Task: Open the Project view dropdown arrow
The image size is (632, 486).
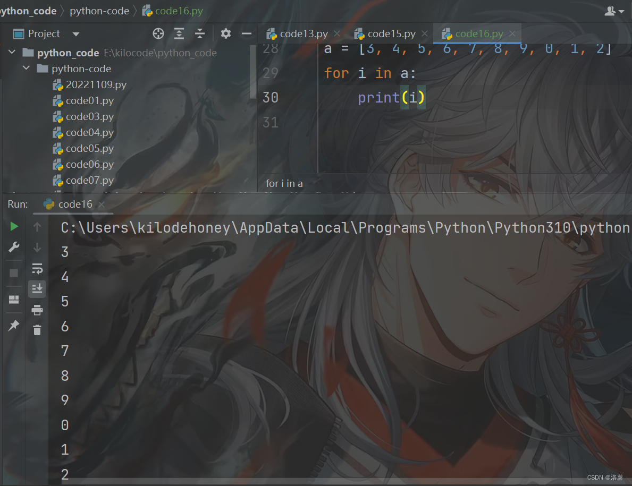Action: pyautogui.click(x=76, y=34)
